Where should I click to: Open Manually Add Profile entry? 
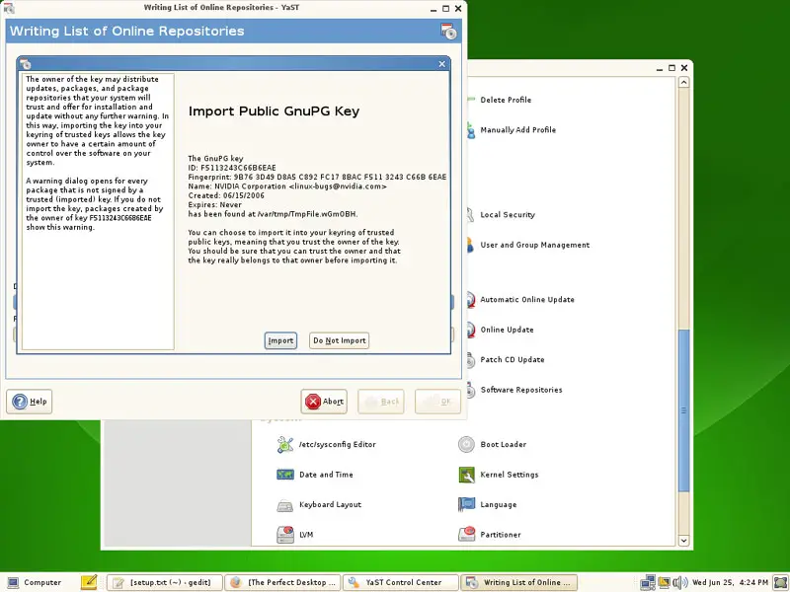(517, 130)
